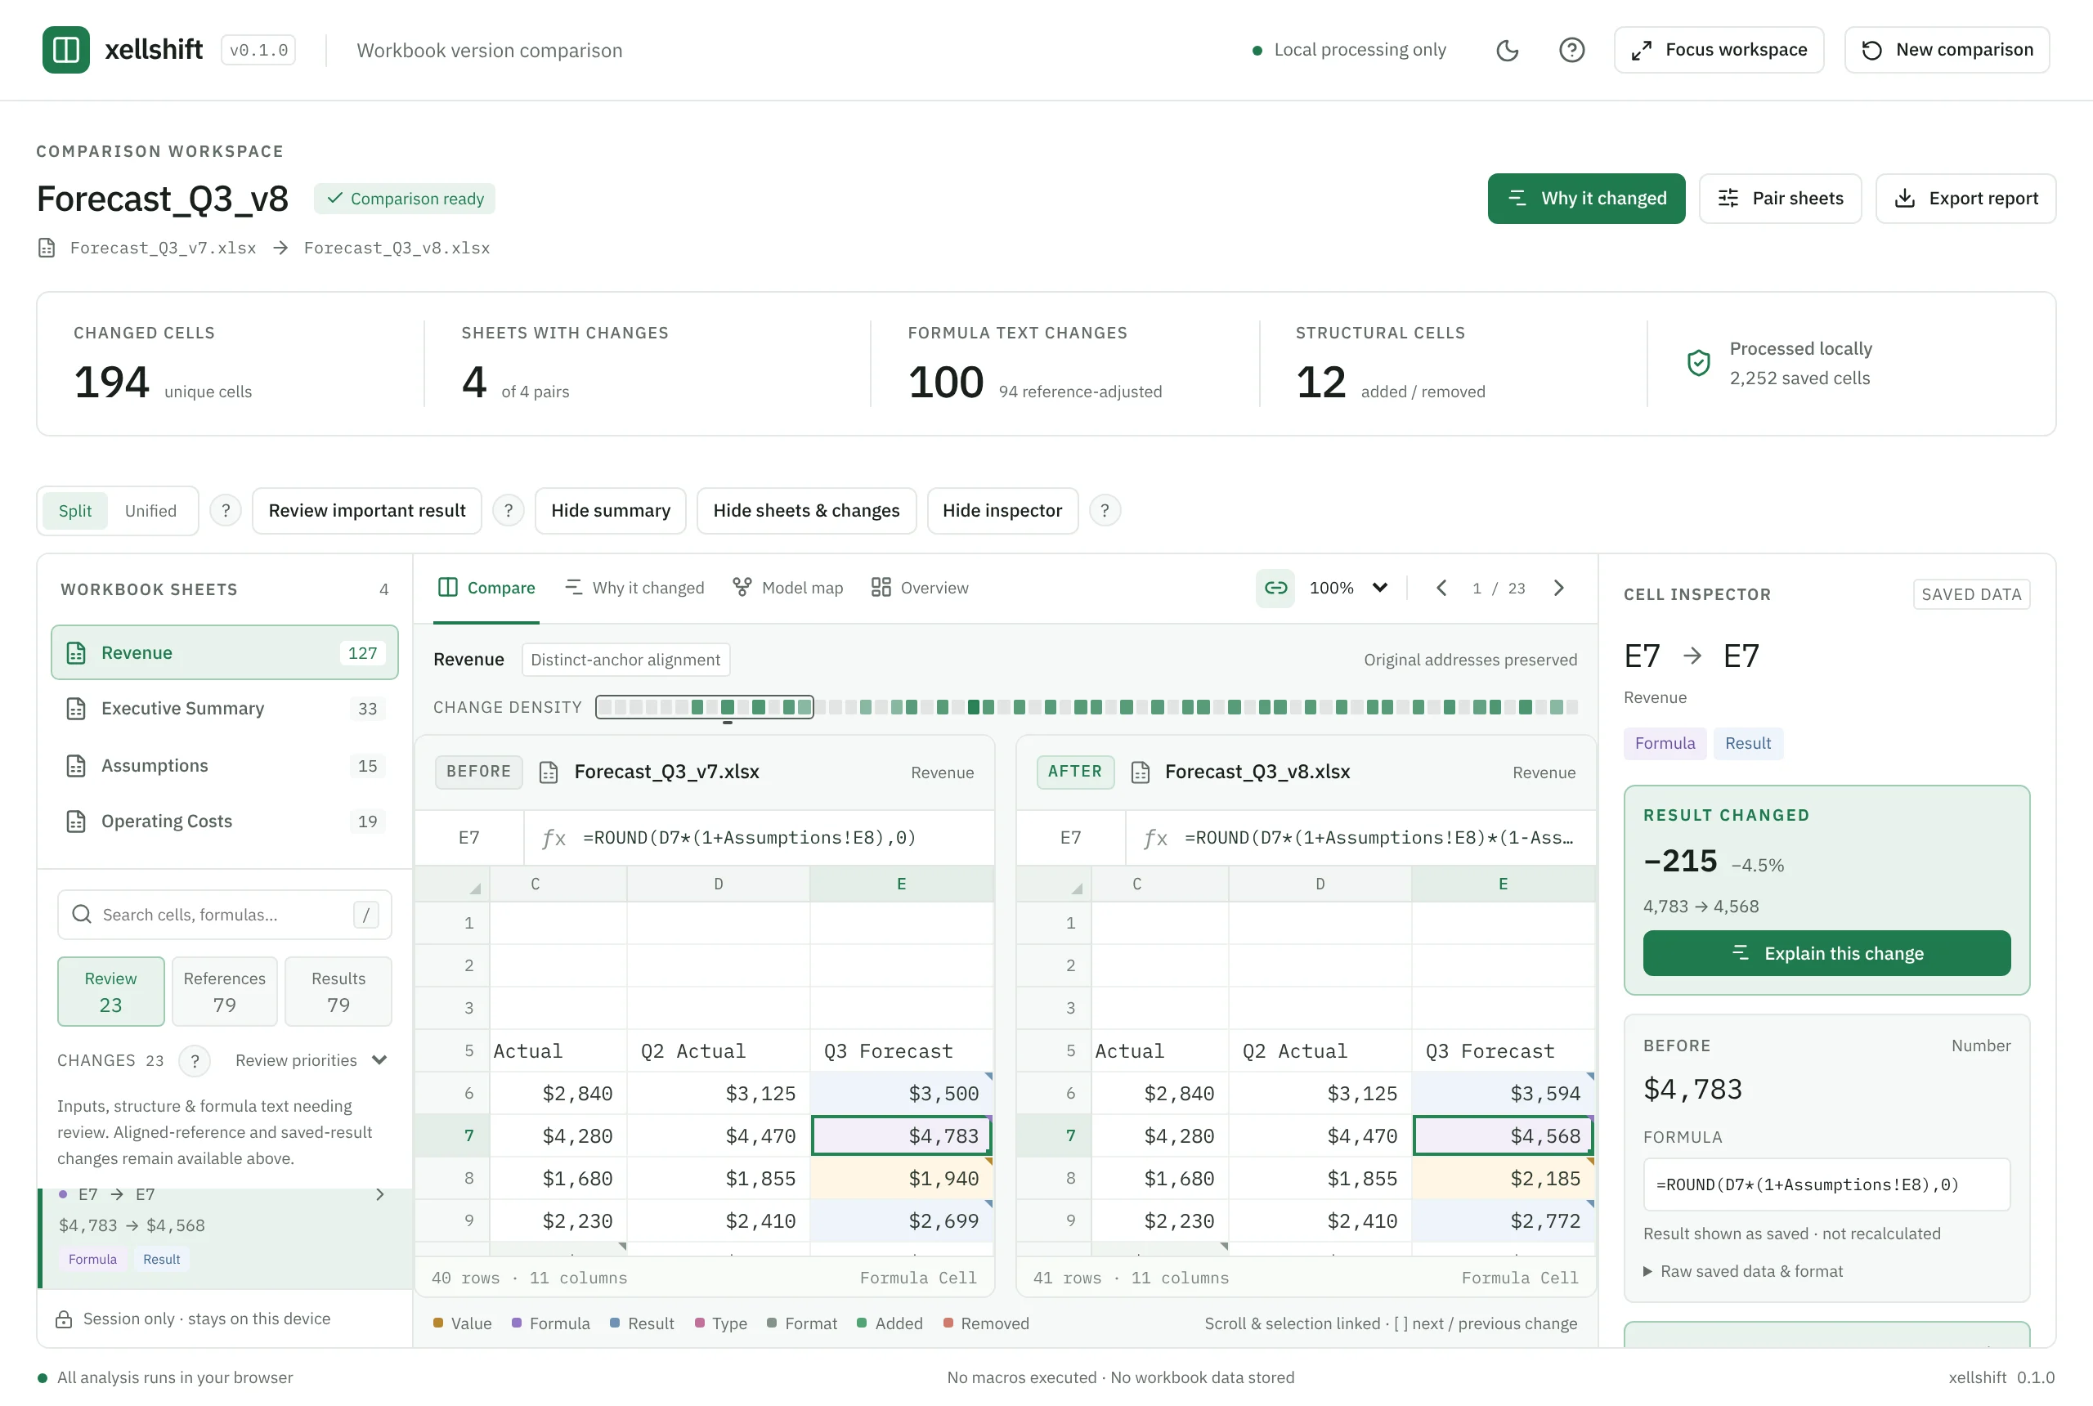Click the slash shortcut key badge

[x=366, y=915]
